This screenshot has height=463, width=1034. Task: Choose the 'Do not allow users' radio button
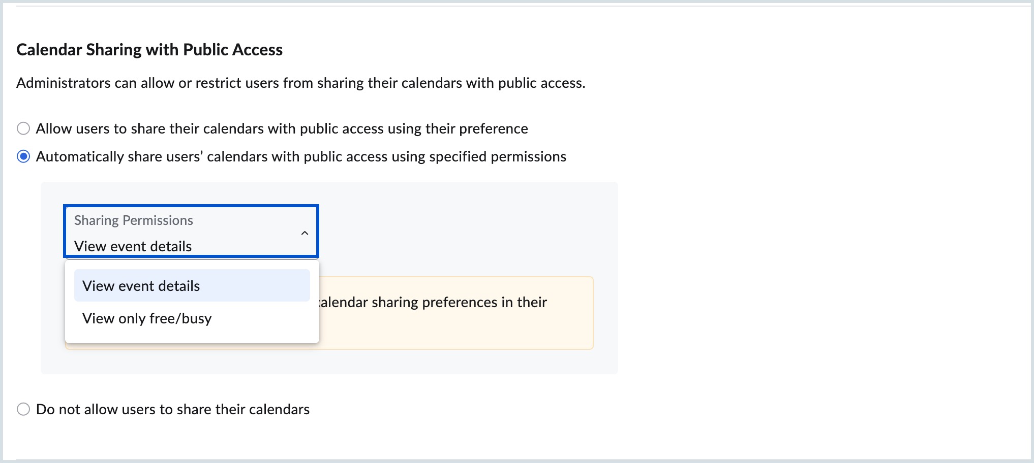pyautogui.click(x=23, y=409)
